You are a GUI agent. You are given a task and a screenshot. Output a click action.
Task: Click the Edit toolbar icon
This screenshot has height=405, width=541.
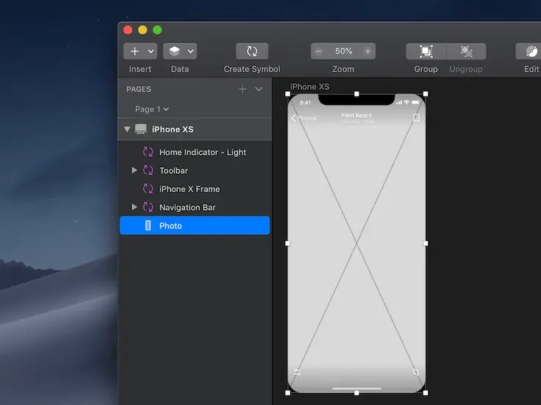[531, 51]
